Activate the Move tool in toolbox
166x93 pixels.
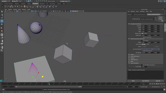(x=2, y=21)
